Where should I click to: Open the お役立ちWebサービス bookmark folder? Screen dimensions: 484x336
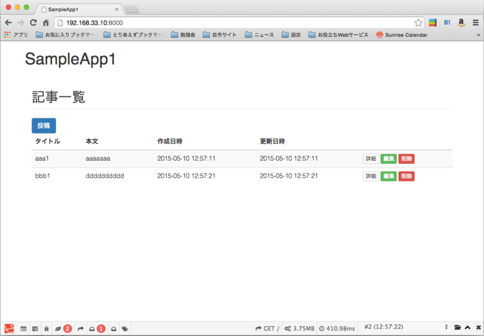pyautogui.click(x=338, y=35)
